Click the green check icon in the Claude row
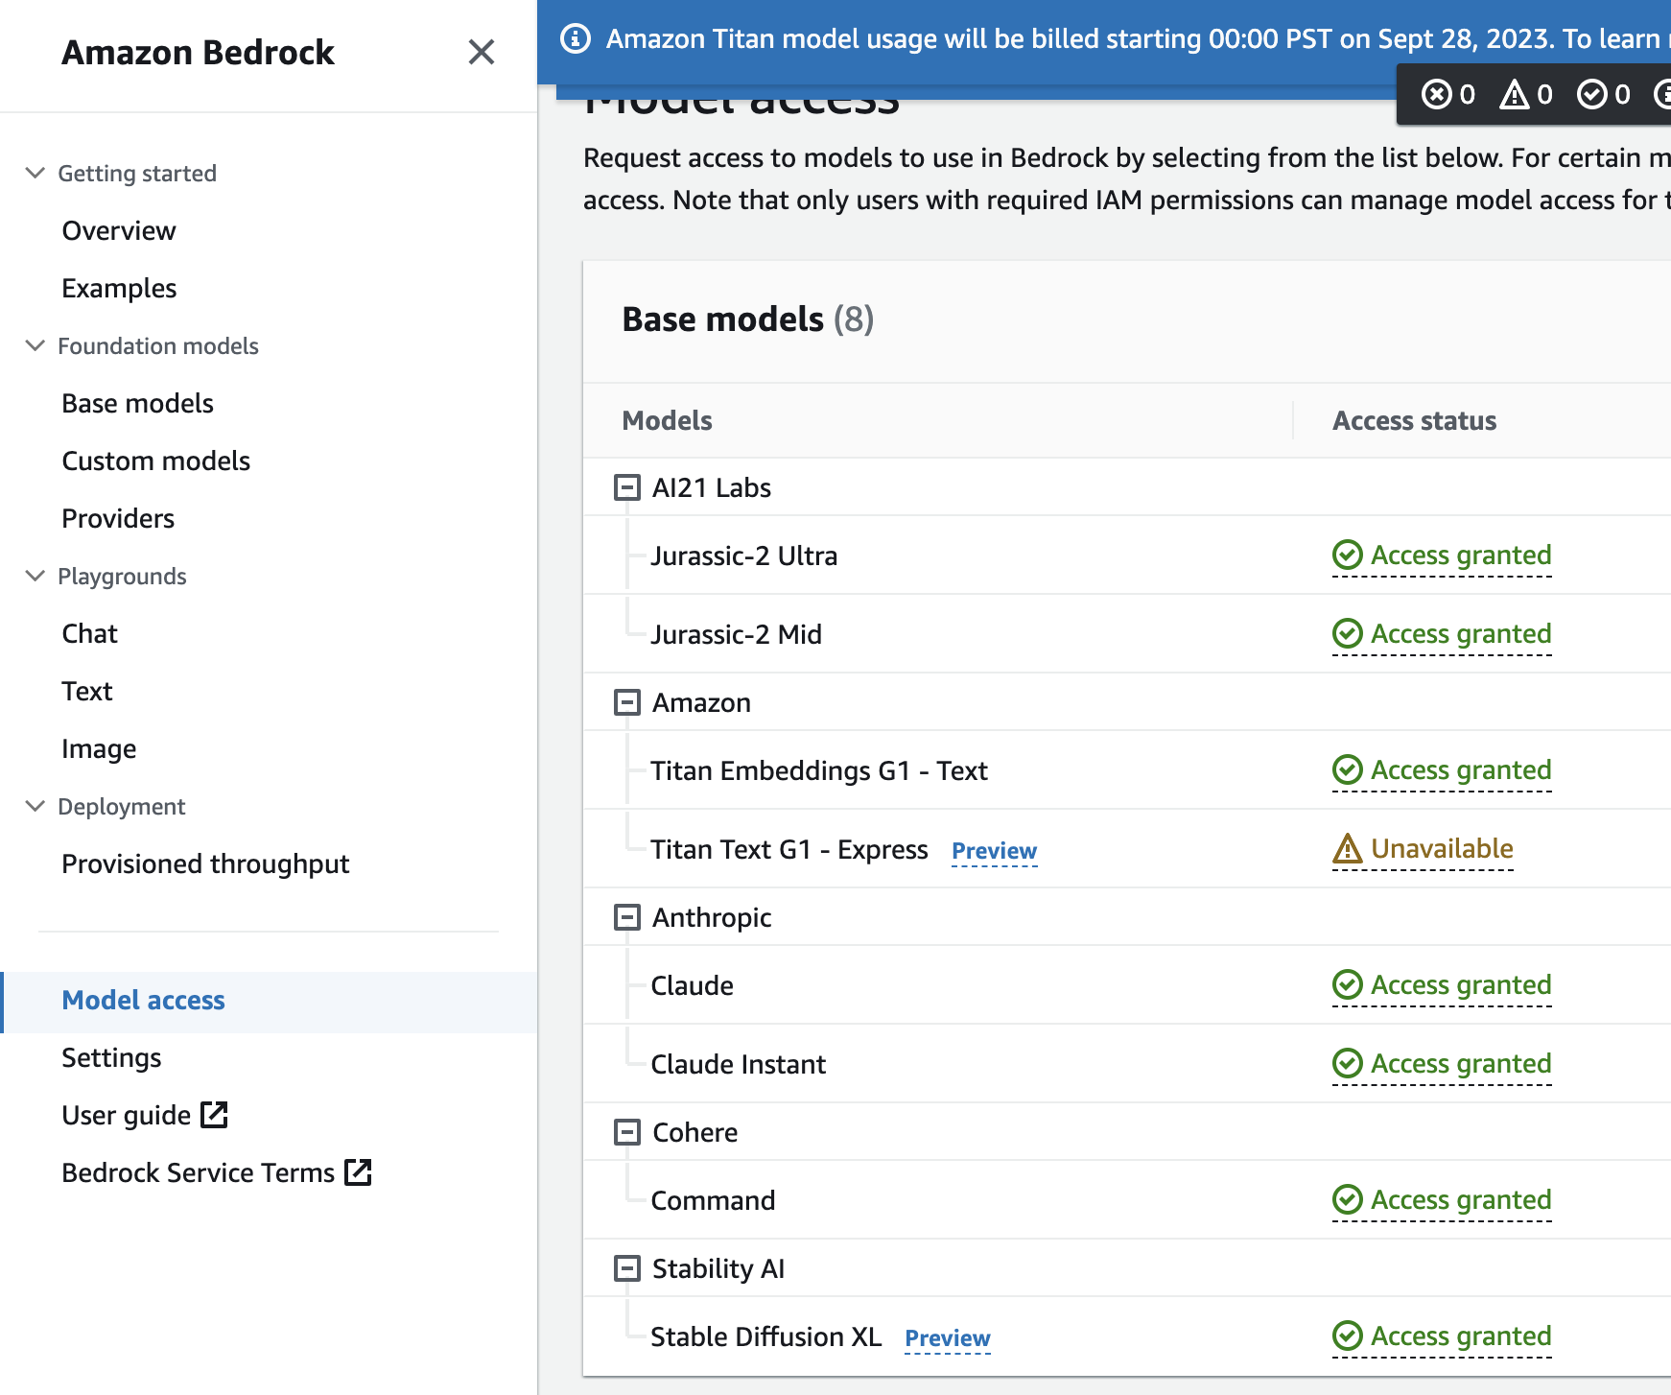 coord(1348,984)
